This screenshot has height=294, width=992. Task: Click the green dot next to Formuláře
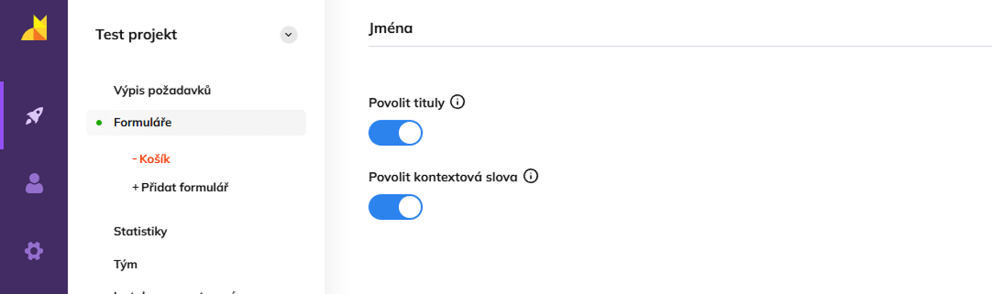(x=99, y=123)
